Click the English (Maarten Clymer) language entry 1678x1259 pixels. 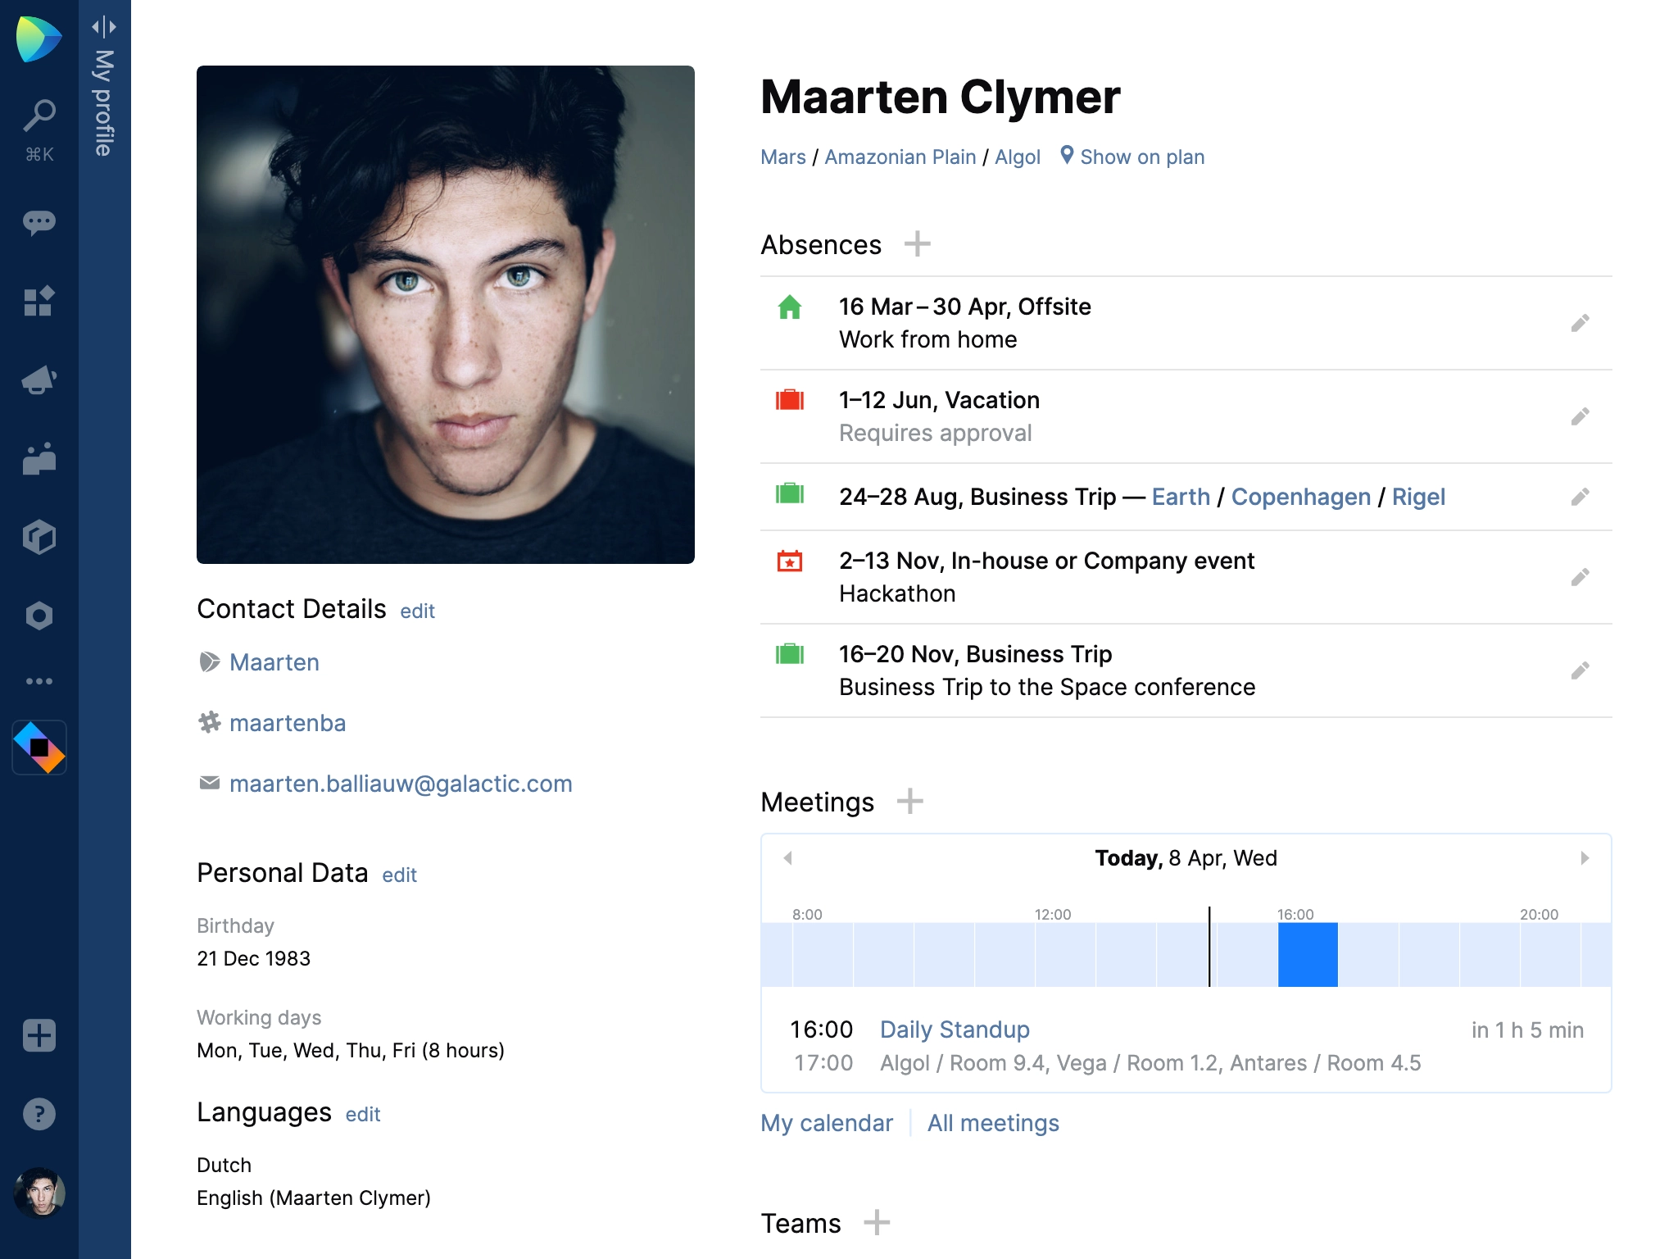tap(314, 1198)
